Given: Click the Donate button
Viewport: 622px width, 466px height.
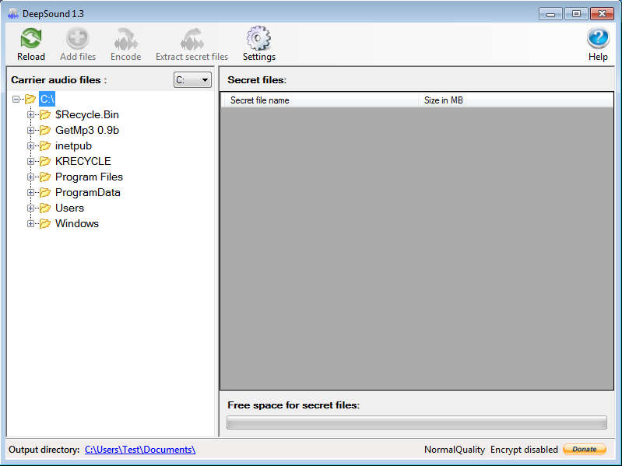Looking at the screenshot, I should 585,449.
